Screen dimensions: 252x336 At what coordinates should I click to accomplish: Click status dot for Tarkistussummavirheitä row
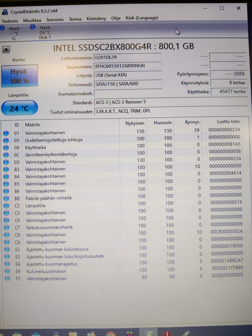(x=7, y=228)
